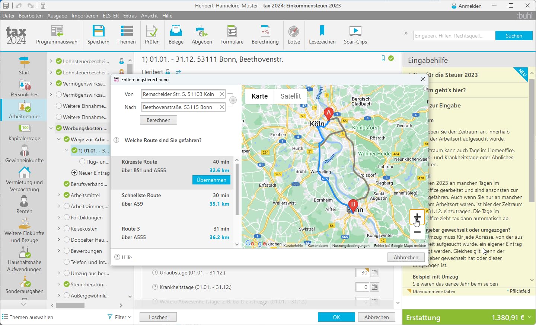The width and height of the screenshot is (536, 325).
Task: Open the Importieren menu
Action: point(85,16)
